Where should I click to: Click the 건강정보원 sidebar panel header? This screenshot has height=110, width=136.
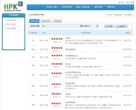(x=14, y=15)
